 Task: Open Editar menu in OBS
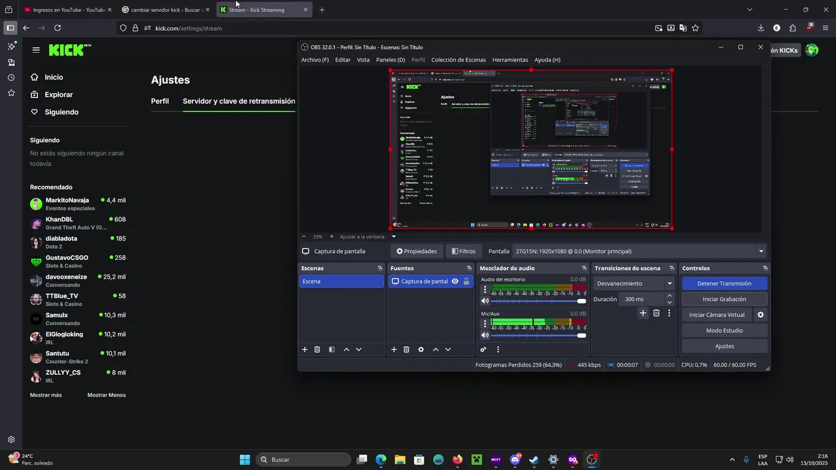343,60
